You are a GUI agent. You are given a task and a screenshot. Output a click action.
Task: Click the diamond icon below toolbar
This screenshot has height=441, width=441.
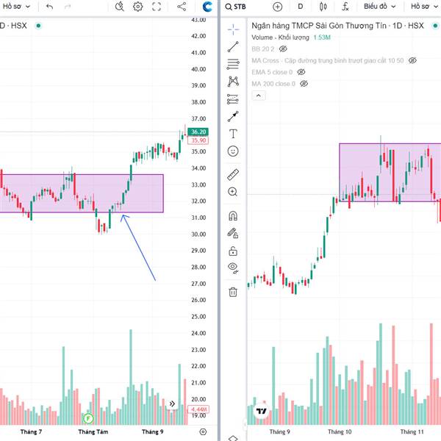pos(233,438)
